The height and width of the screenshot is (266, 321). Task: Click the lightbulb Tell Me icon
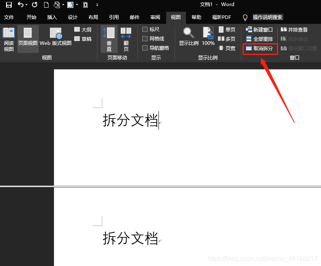(x=245, y=18)
